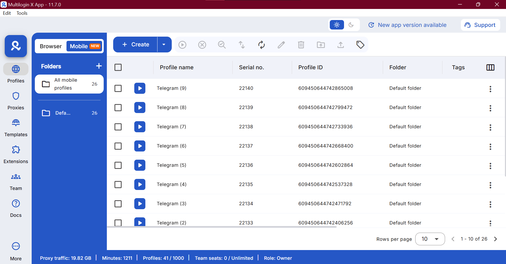
Task: Check the select-all profiles checkbox
Action: coord(118,67)
